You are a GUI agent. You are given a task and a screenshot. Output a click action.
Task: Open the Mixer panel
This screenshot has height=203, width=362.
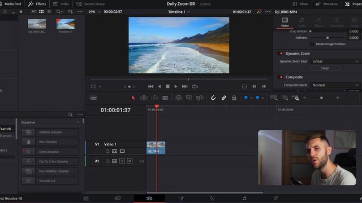click(300, 4)
